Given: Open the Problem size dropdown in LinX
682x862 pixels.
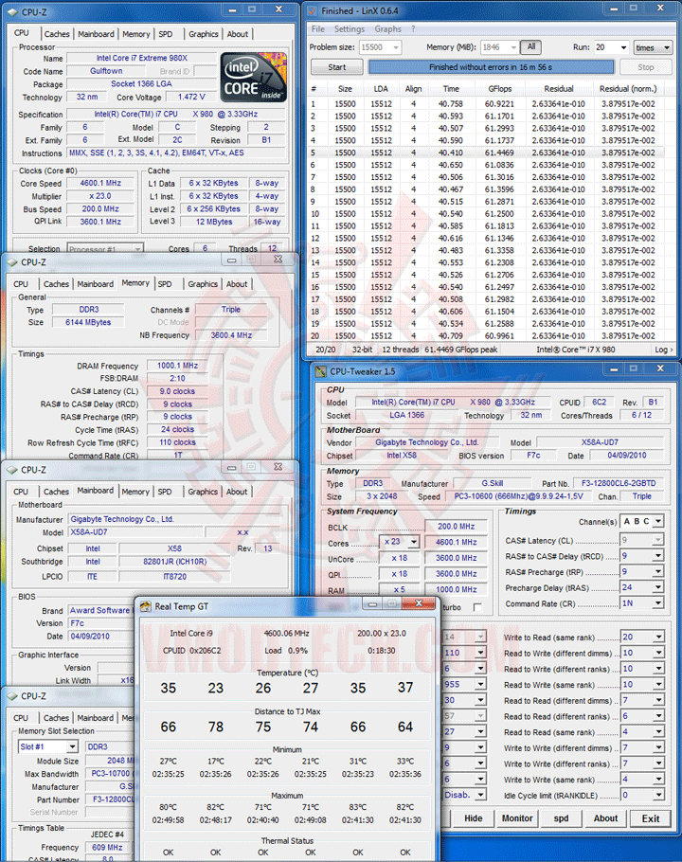Looking at the screenshot, I should click(x=396, y=47).
